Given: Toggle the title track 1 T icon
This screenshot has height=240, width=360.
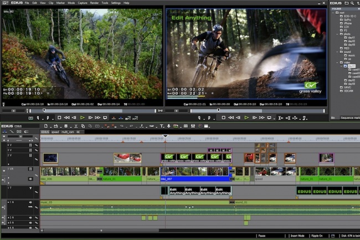Looking at the screenshot, I should click(x=30, y=188).
